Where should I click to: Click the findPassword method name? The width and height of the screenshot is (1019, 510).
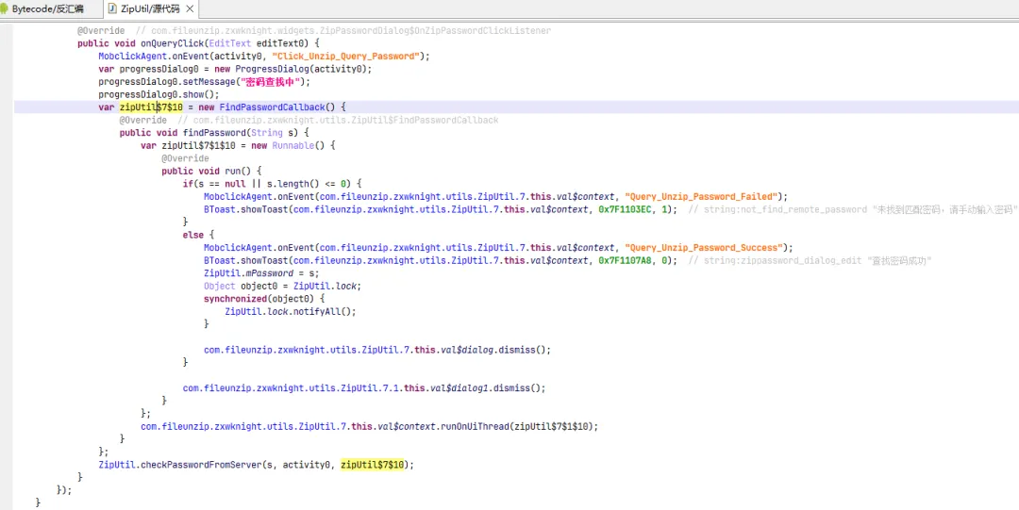[x=214, y=133]
